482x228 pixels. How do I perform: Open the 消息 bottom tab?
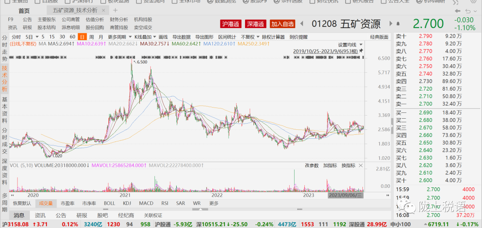pyautogui.click(x=19, y=215)
